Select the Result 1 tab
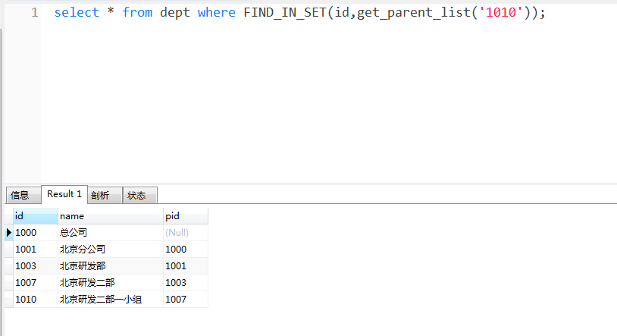617x336 pixels. tap(64, 194)
